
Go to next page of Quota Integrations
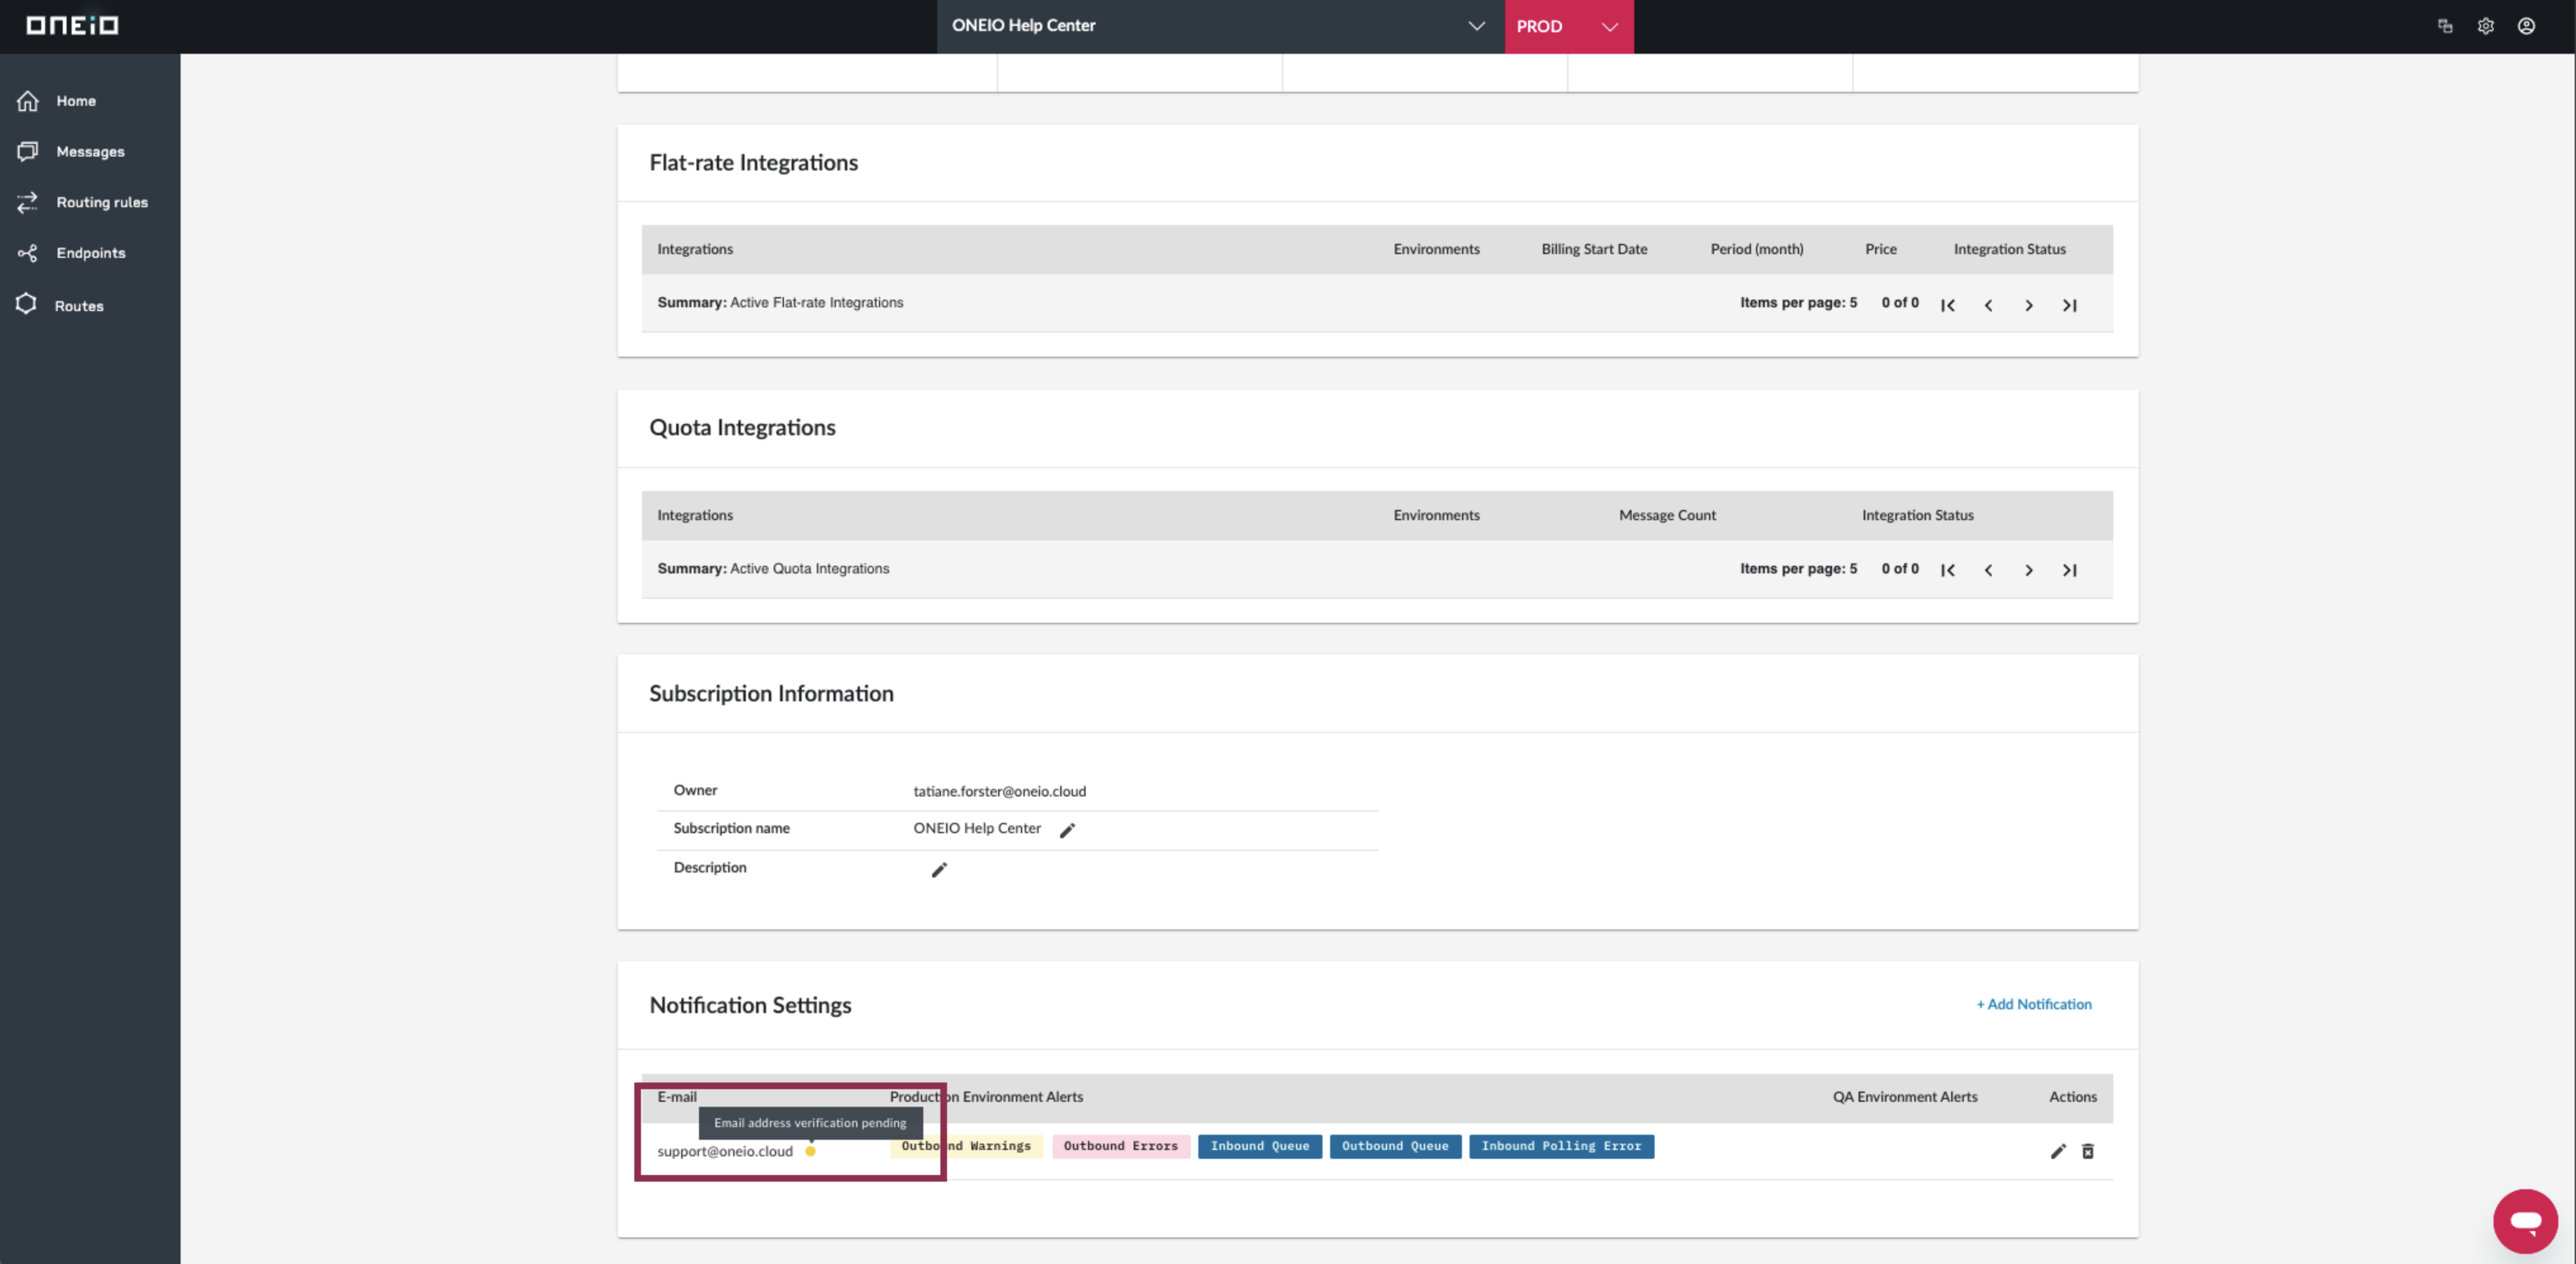pyautogui.click(x=2029, y=570)
